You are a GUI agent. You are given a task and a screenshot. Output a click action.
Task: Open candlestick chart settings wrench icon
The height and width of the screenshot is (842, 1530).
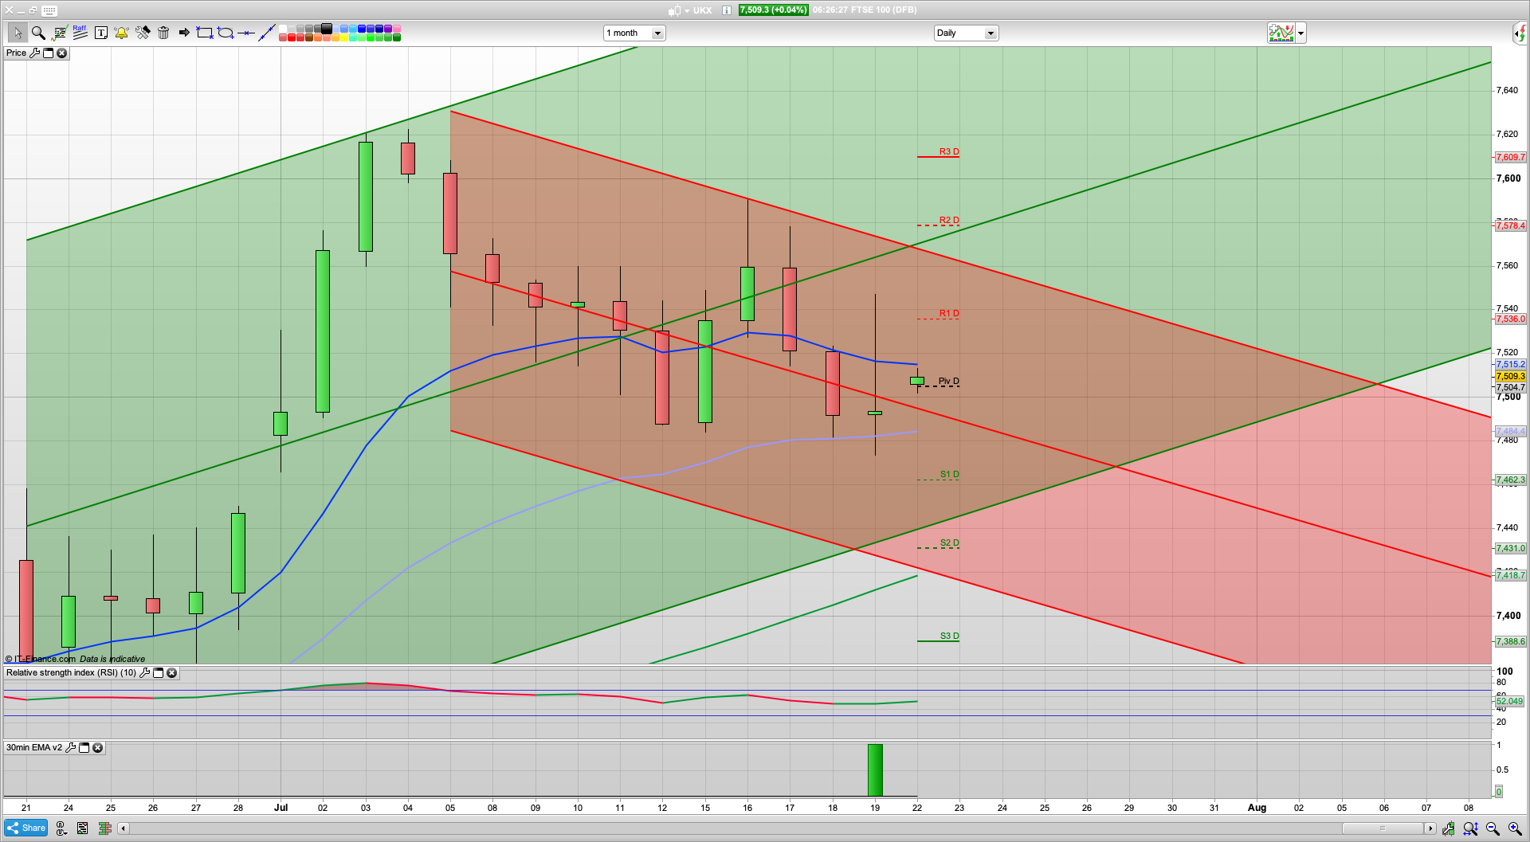[x=1448, y=828]
